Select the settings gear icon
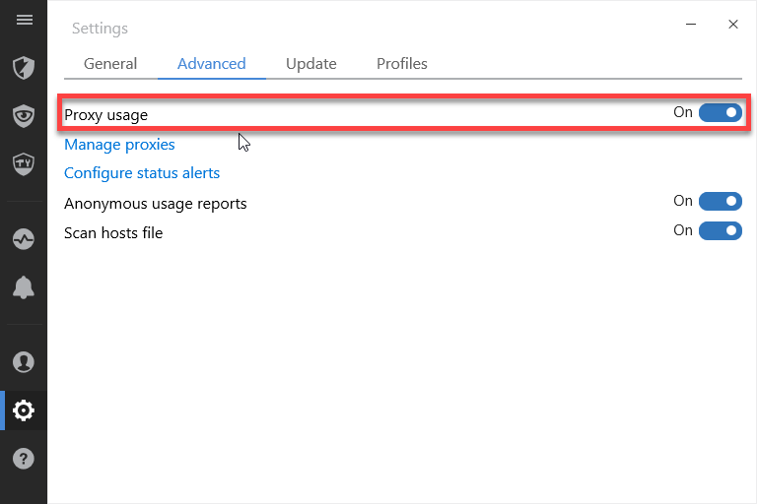757x504 pixels. click(24, 410)
